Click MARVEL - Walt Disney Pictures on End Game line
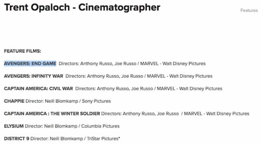The height and width of the screenshot is (144, 260). pyautogui.click(x=173, y=64)
